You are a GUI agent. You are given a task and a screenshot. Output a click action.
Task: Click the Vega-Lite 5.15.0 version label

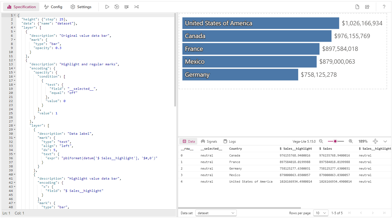pos(304,141)
